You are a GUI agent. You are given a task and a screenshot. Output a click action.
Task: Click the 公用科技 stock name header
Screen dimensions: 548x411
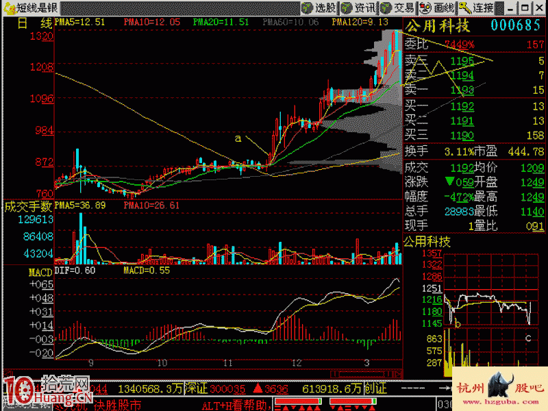tap(438, 26)
